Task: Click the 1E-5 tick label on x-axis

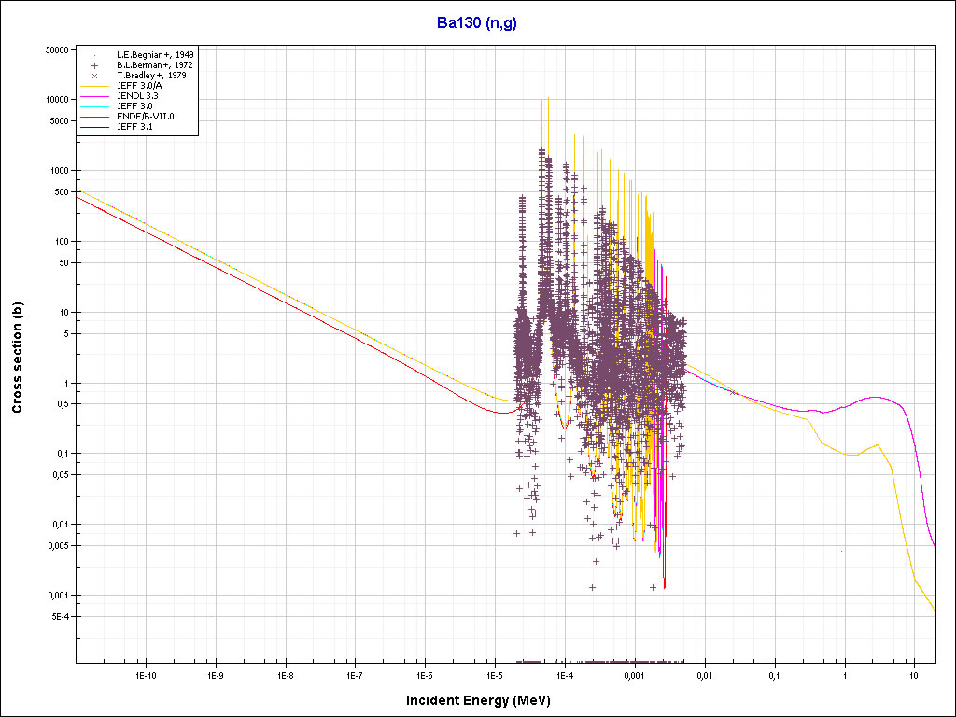Action: (495, 674)
